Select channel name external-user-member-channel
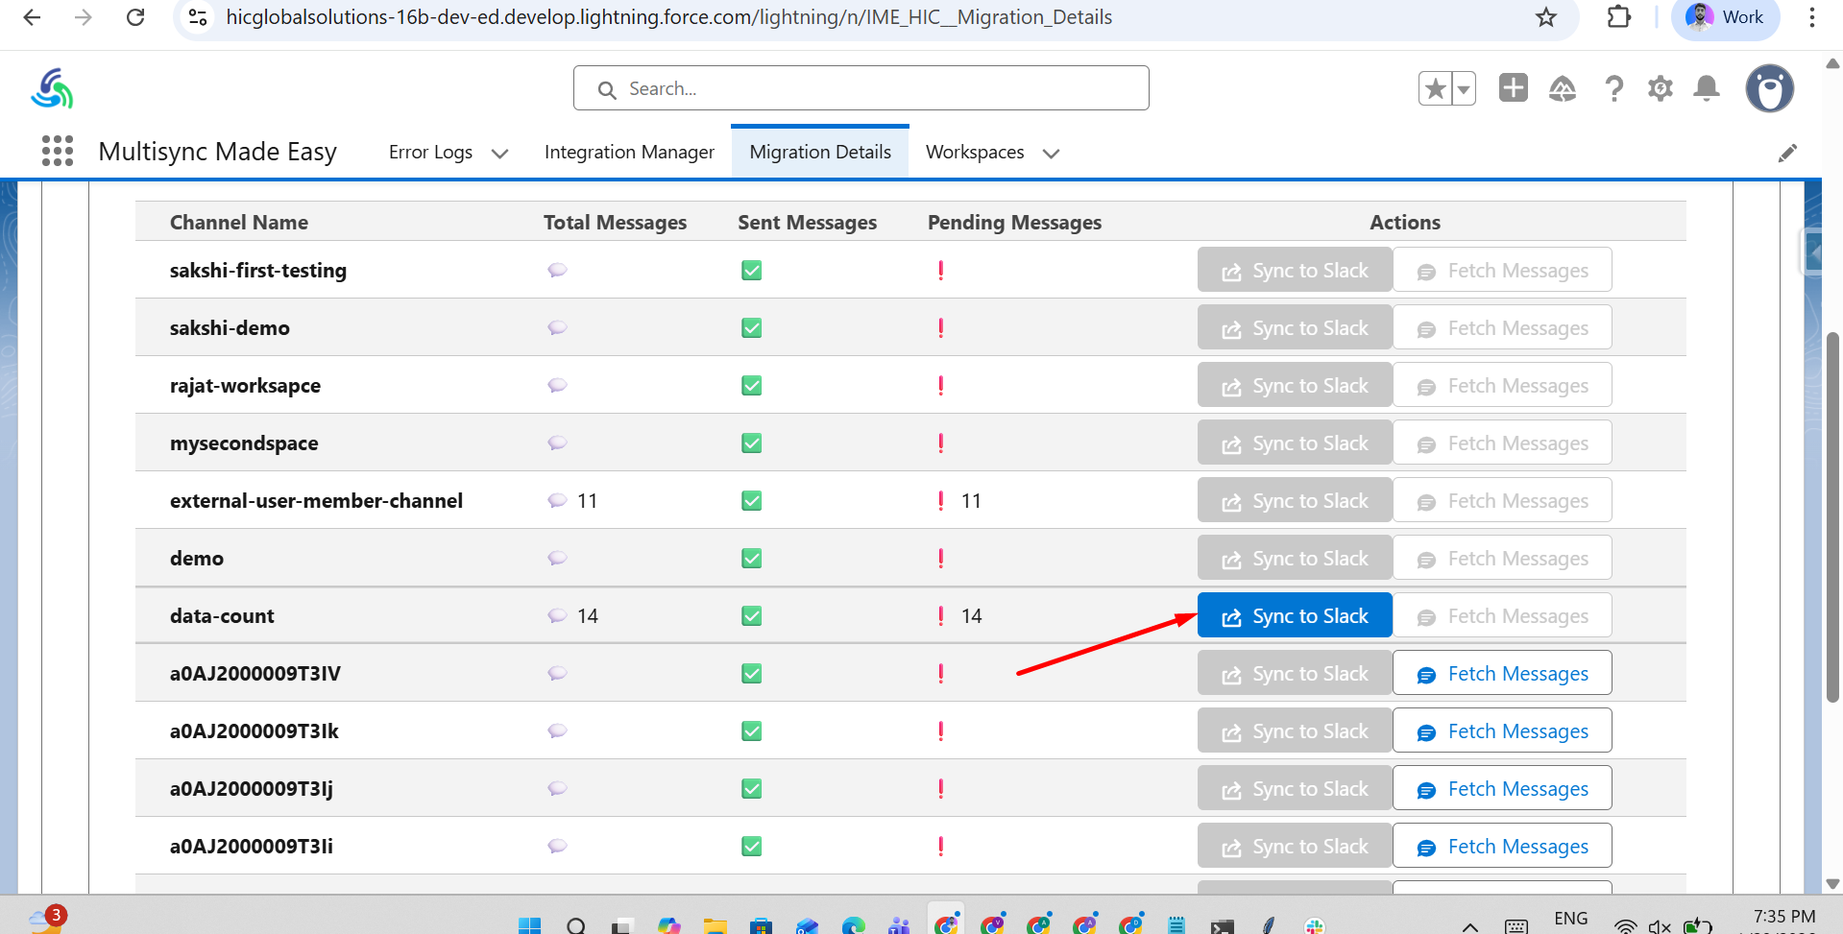The width and height of the screenshot is (1843, 934). (x=316, y=500)
